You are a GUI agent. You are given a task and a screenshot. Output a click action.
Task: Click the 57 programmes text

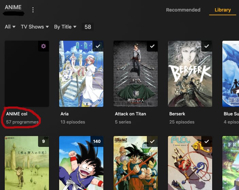click(22, 122)
